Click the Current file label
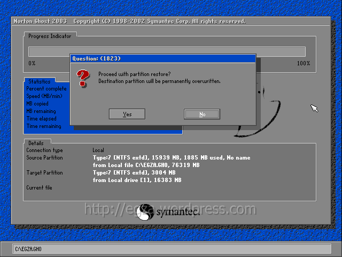 point(39,188)
